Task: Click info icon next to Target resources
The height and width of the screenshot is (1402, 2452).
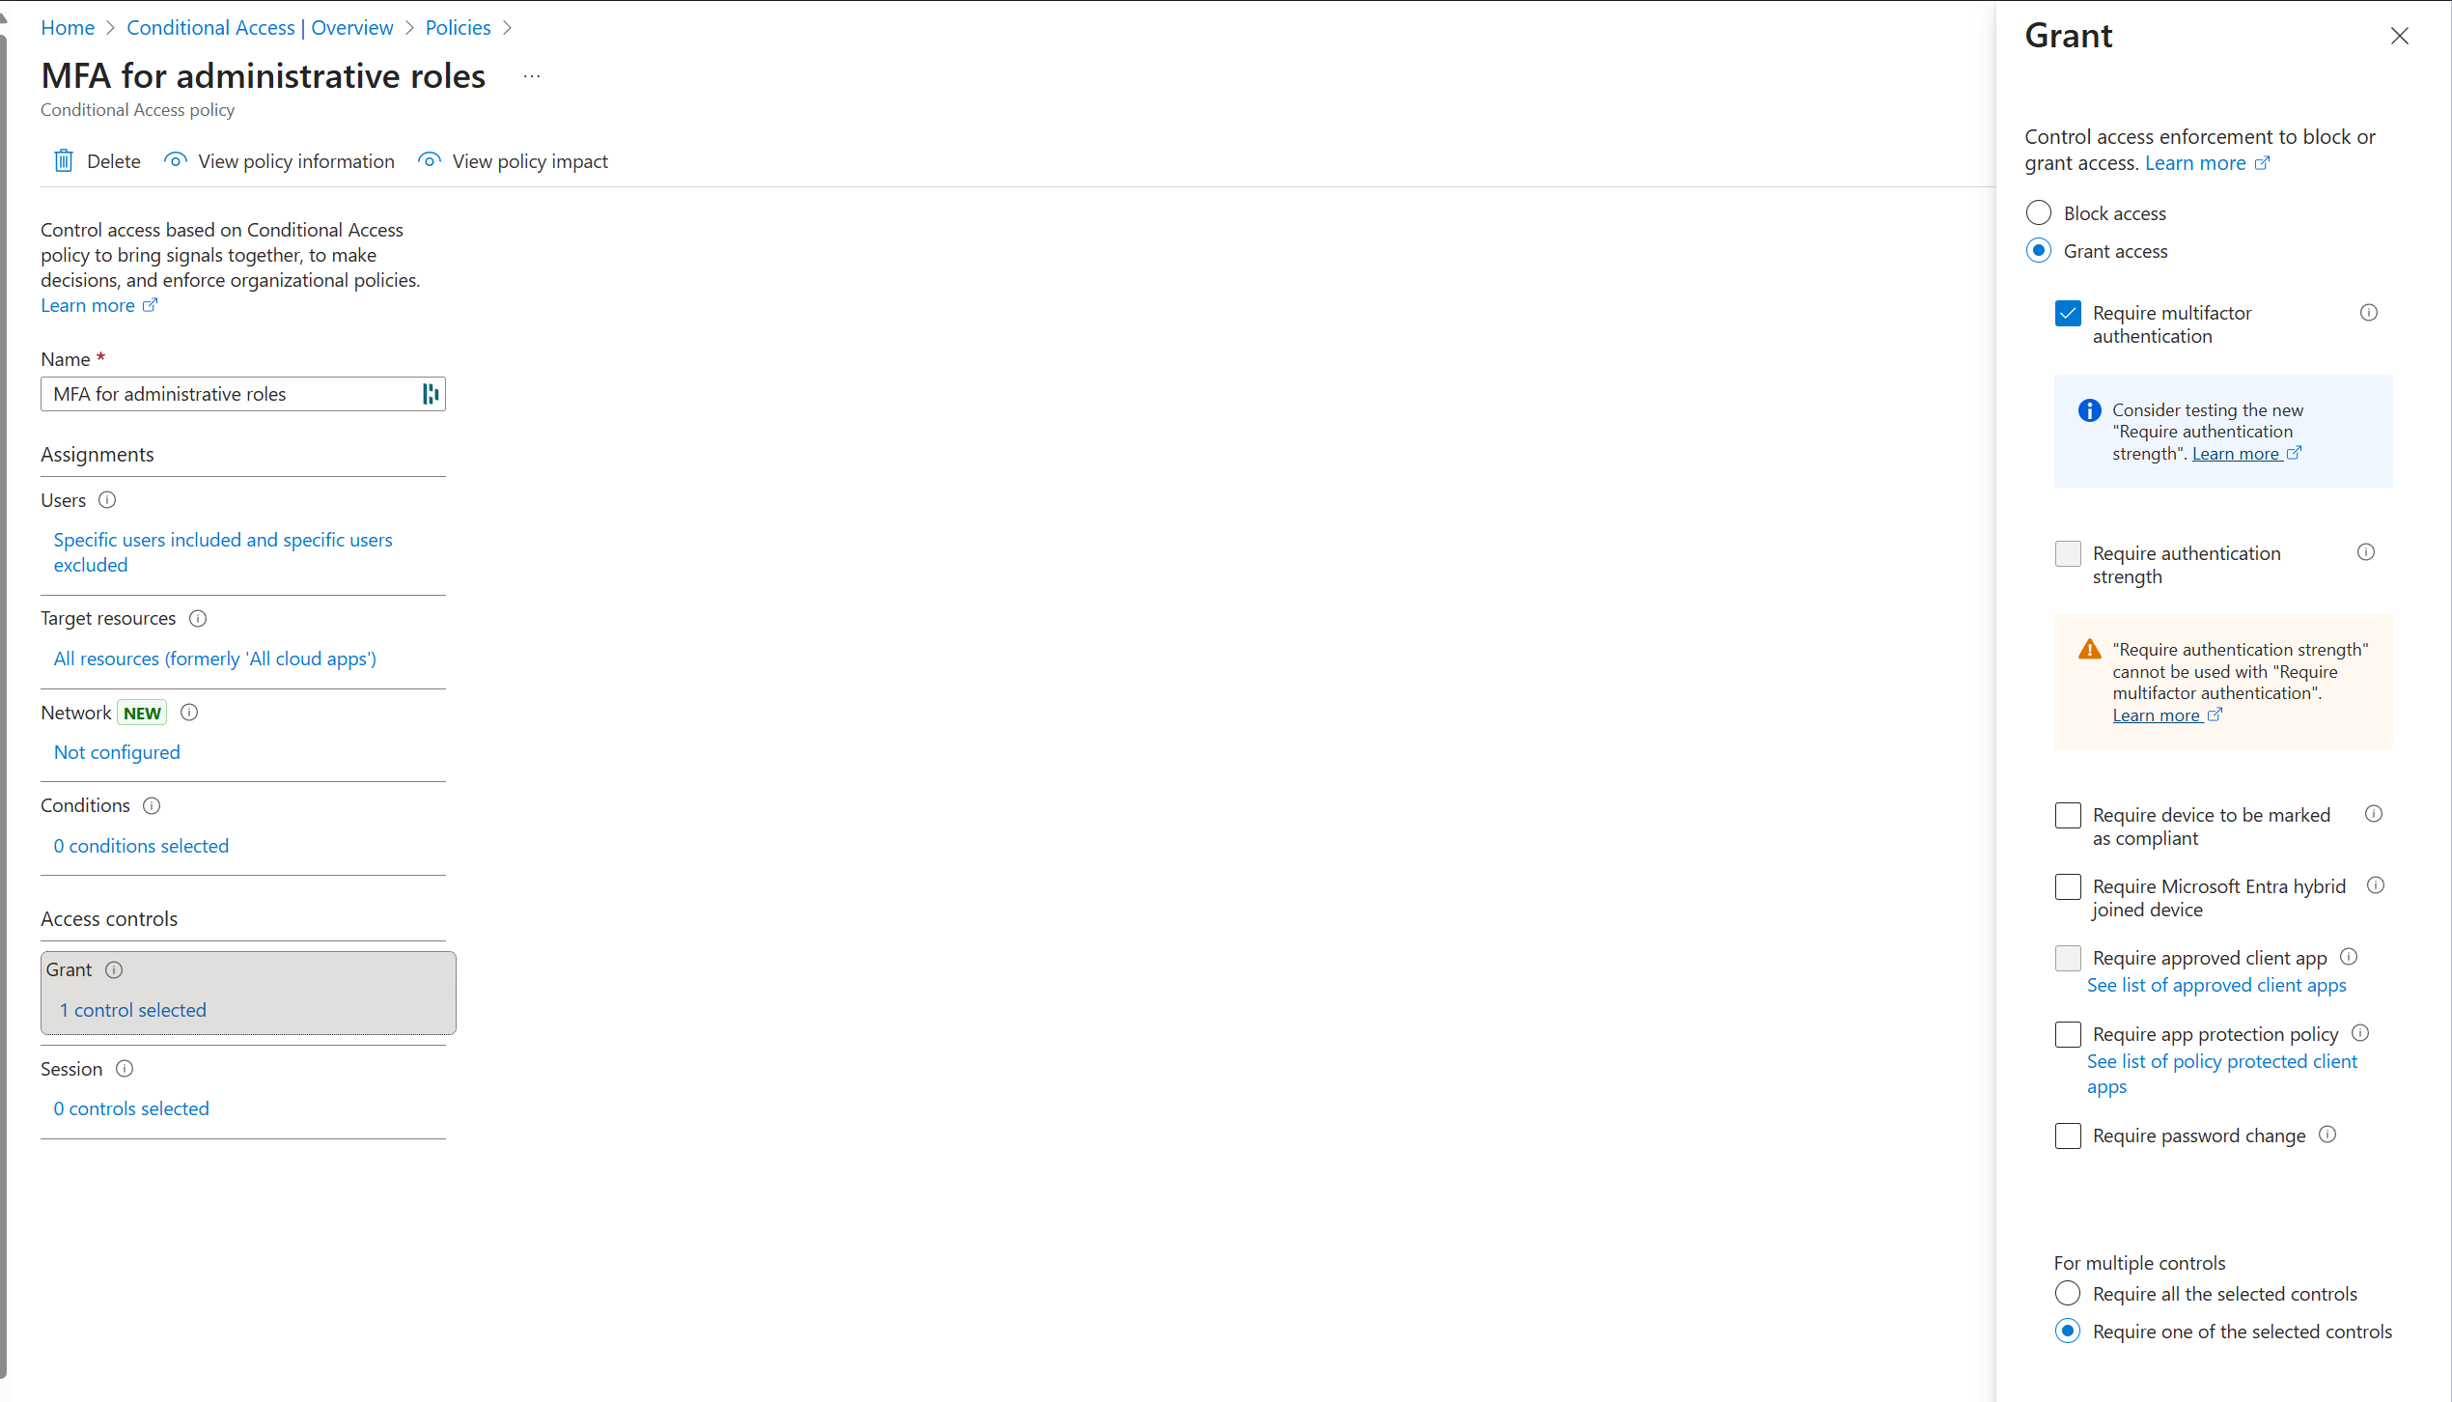Action: click(198, 619)
